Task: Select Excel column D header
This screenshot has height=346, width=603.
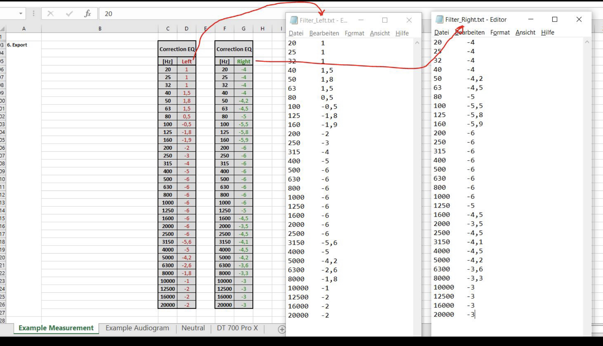Action: (x=186, y=29)
